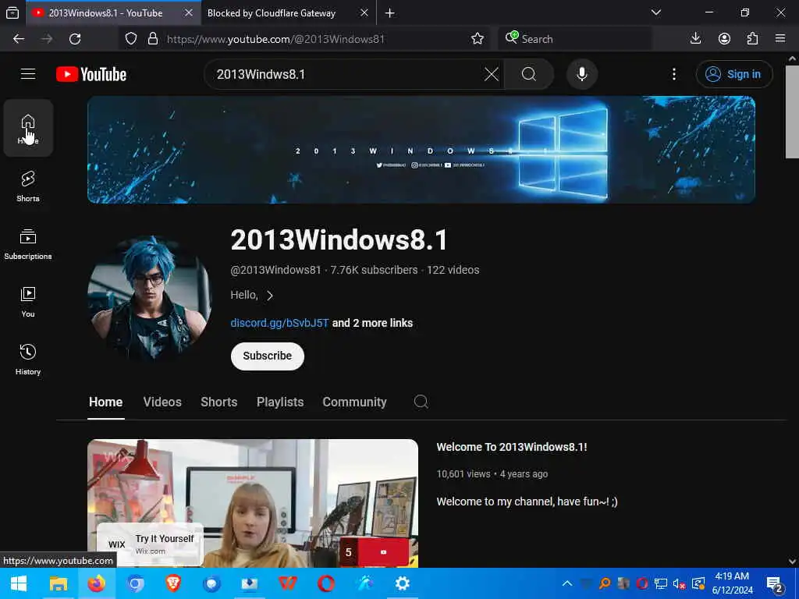799x599 pixels.
Task: Open the channel Home tab
Action: tap(105, 402)
